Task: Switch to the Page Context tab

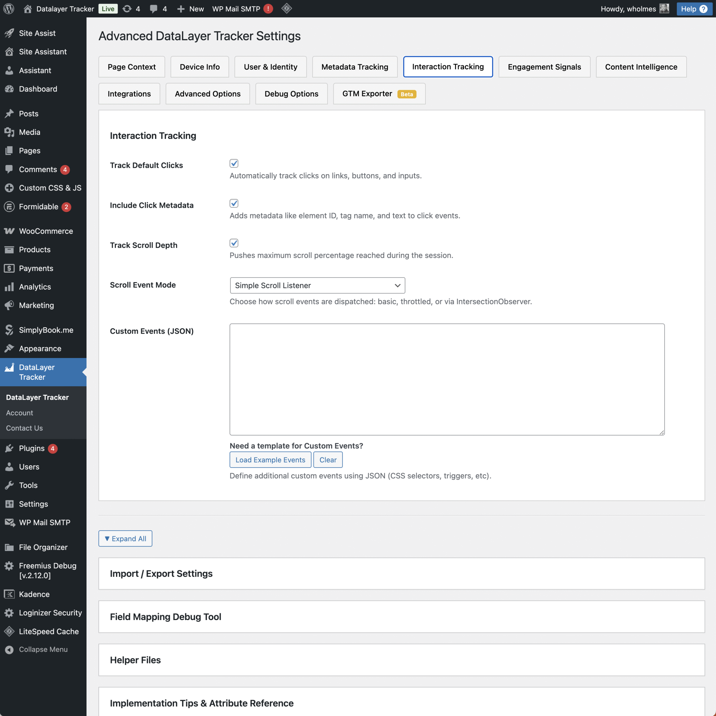Action: point(132,67)
